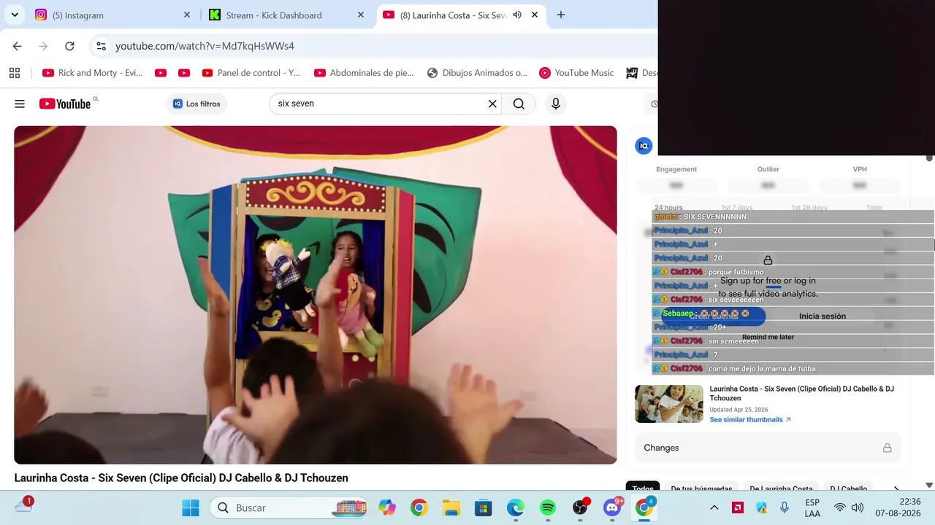935x525 pixels.
Task: Reload the YouTube page
Action: coord(69,46)
